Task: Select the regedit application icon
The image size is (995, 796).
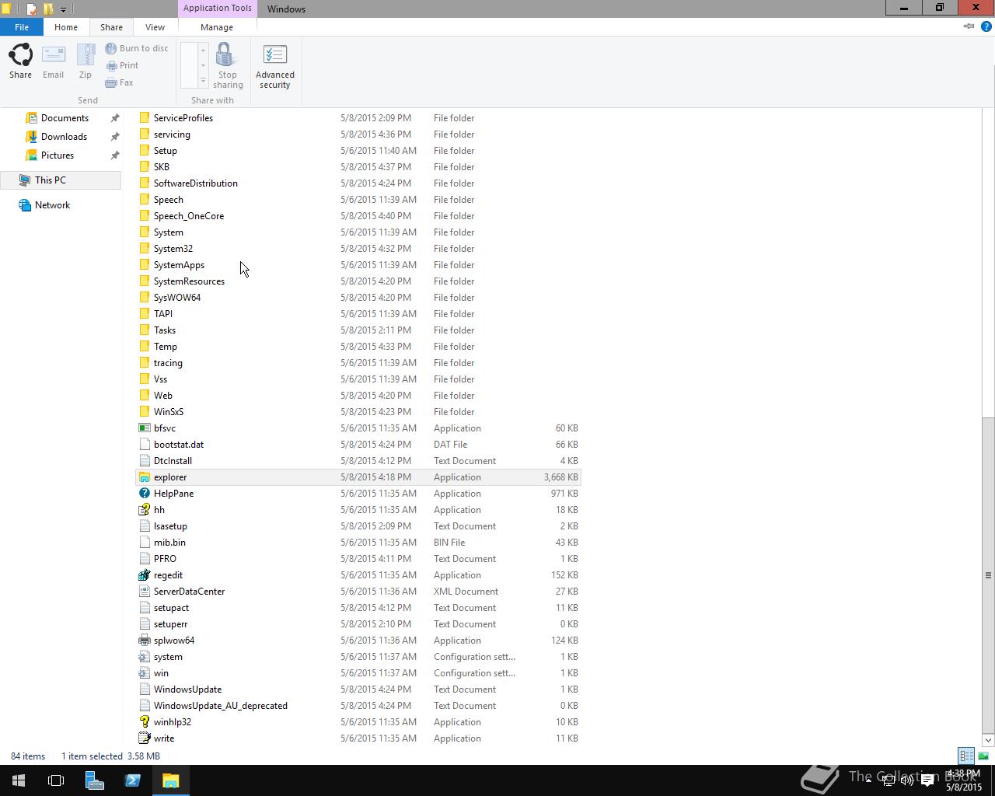Action: pyautogui.click(x=144, y=575)
